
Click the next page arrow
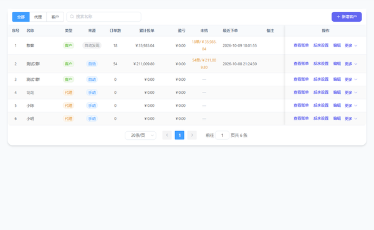[x=192, y=136]
